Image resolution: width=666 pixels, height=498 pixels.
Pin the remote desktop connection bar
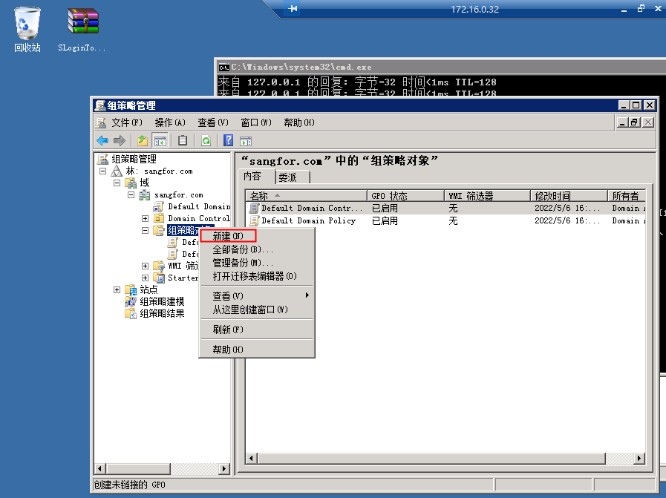click(293, 9)
